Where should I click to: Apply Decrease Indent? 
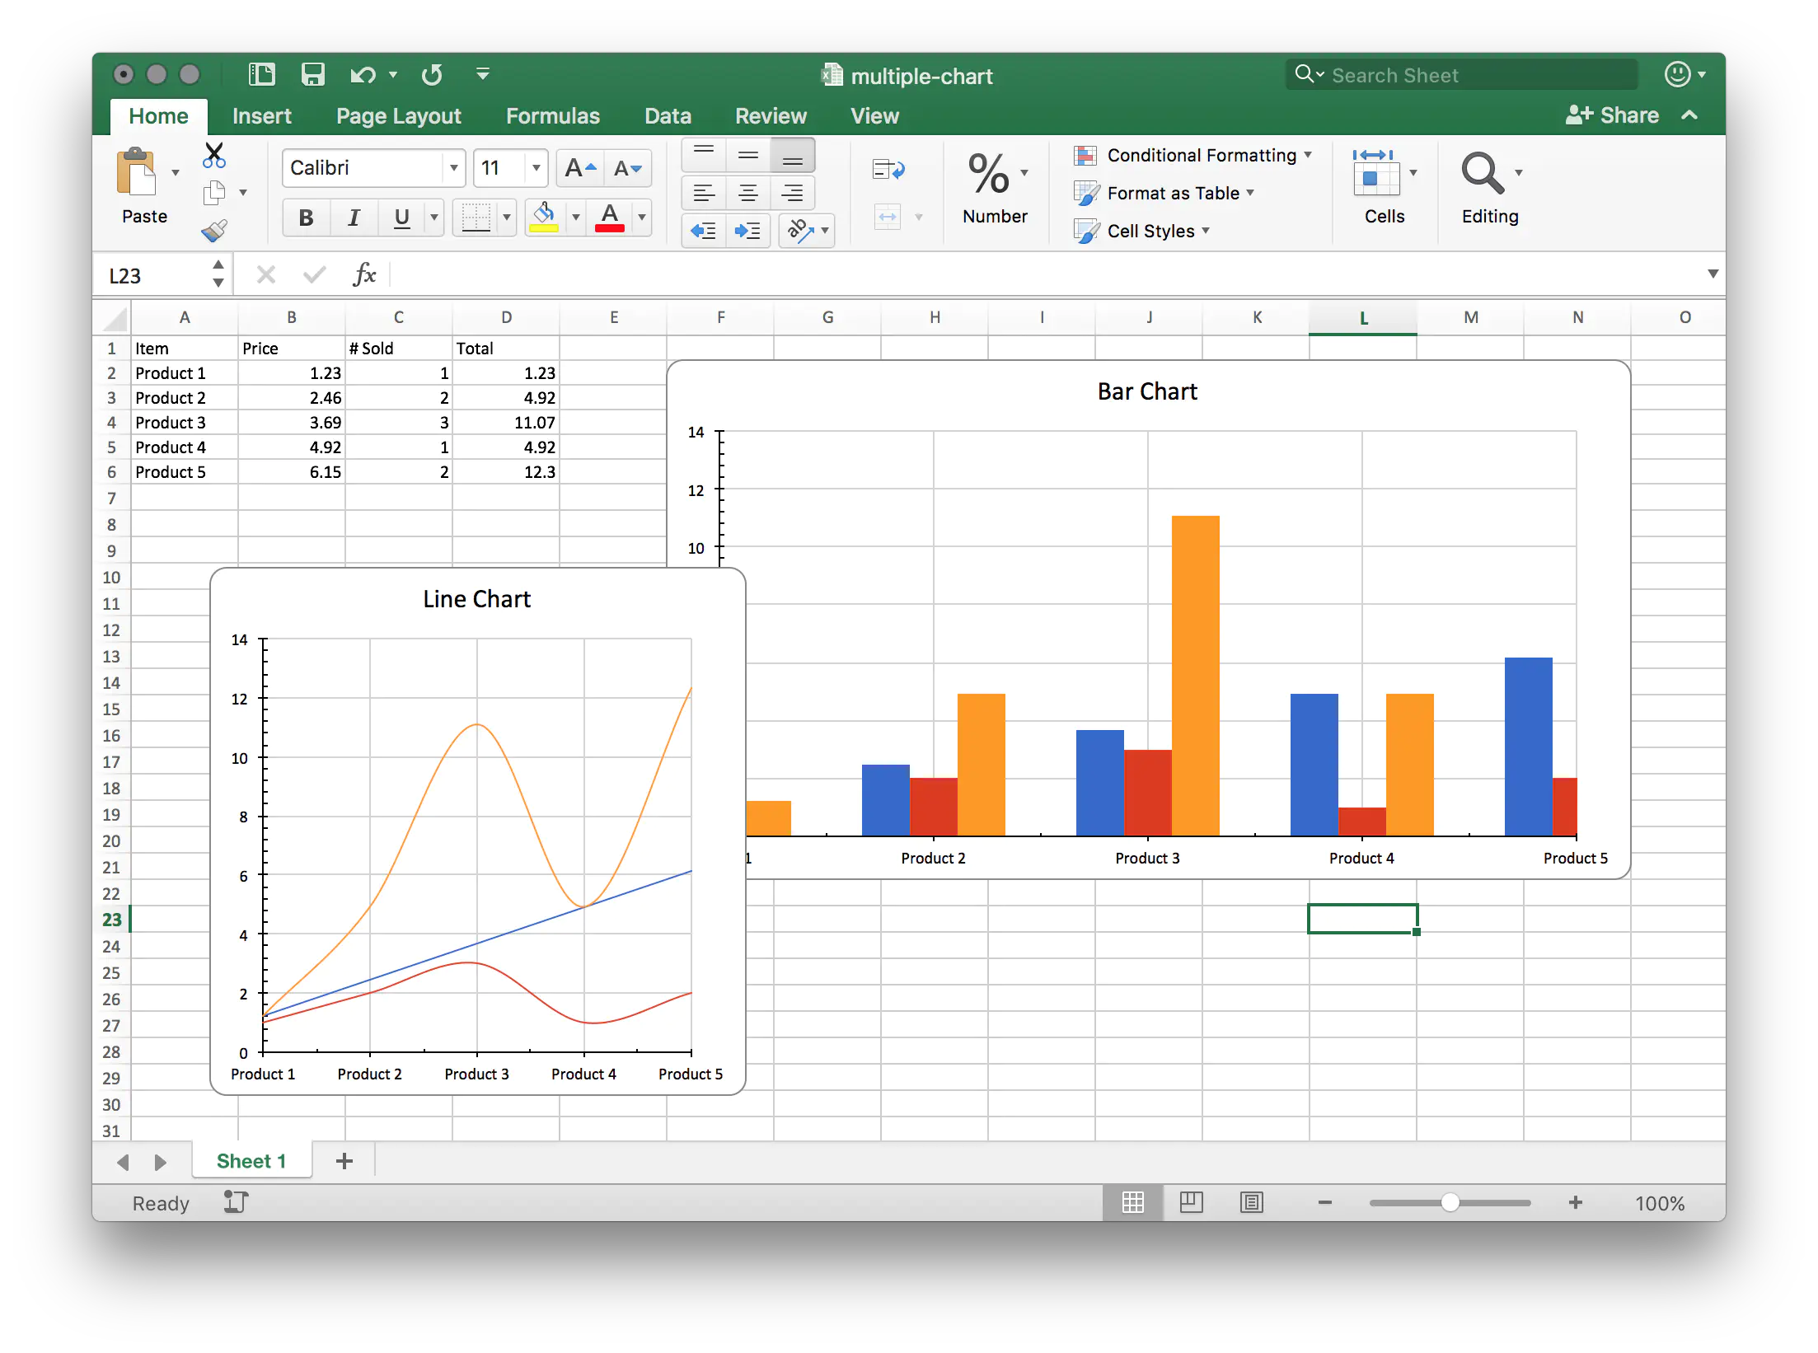pos(704,232)
